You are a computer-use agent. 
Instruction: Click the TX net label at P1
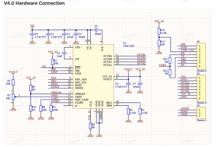tap(183, 56)
